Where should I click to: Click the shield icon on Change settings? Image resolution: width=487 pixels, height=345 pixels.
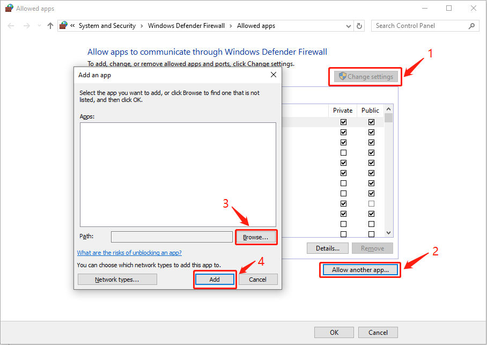tap(342, 76)
